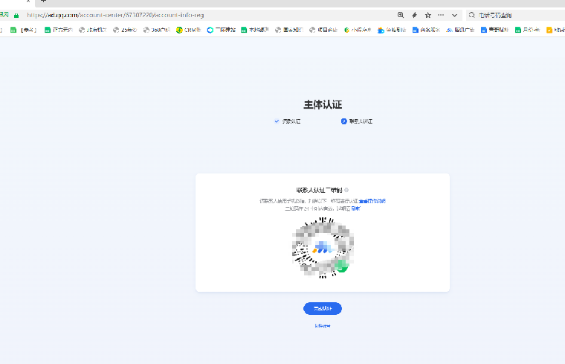This screenshot has height=364, width=565.
Task: Bookmark the page with the star icon
Action: click(x=427, y=15)
